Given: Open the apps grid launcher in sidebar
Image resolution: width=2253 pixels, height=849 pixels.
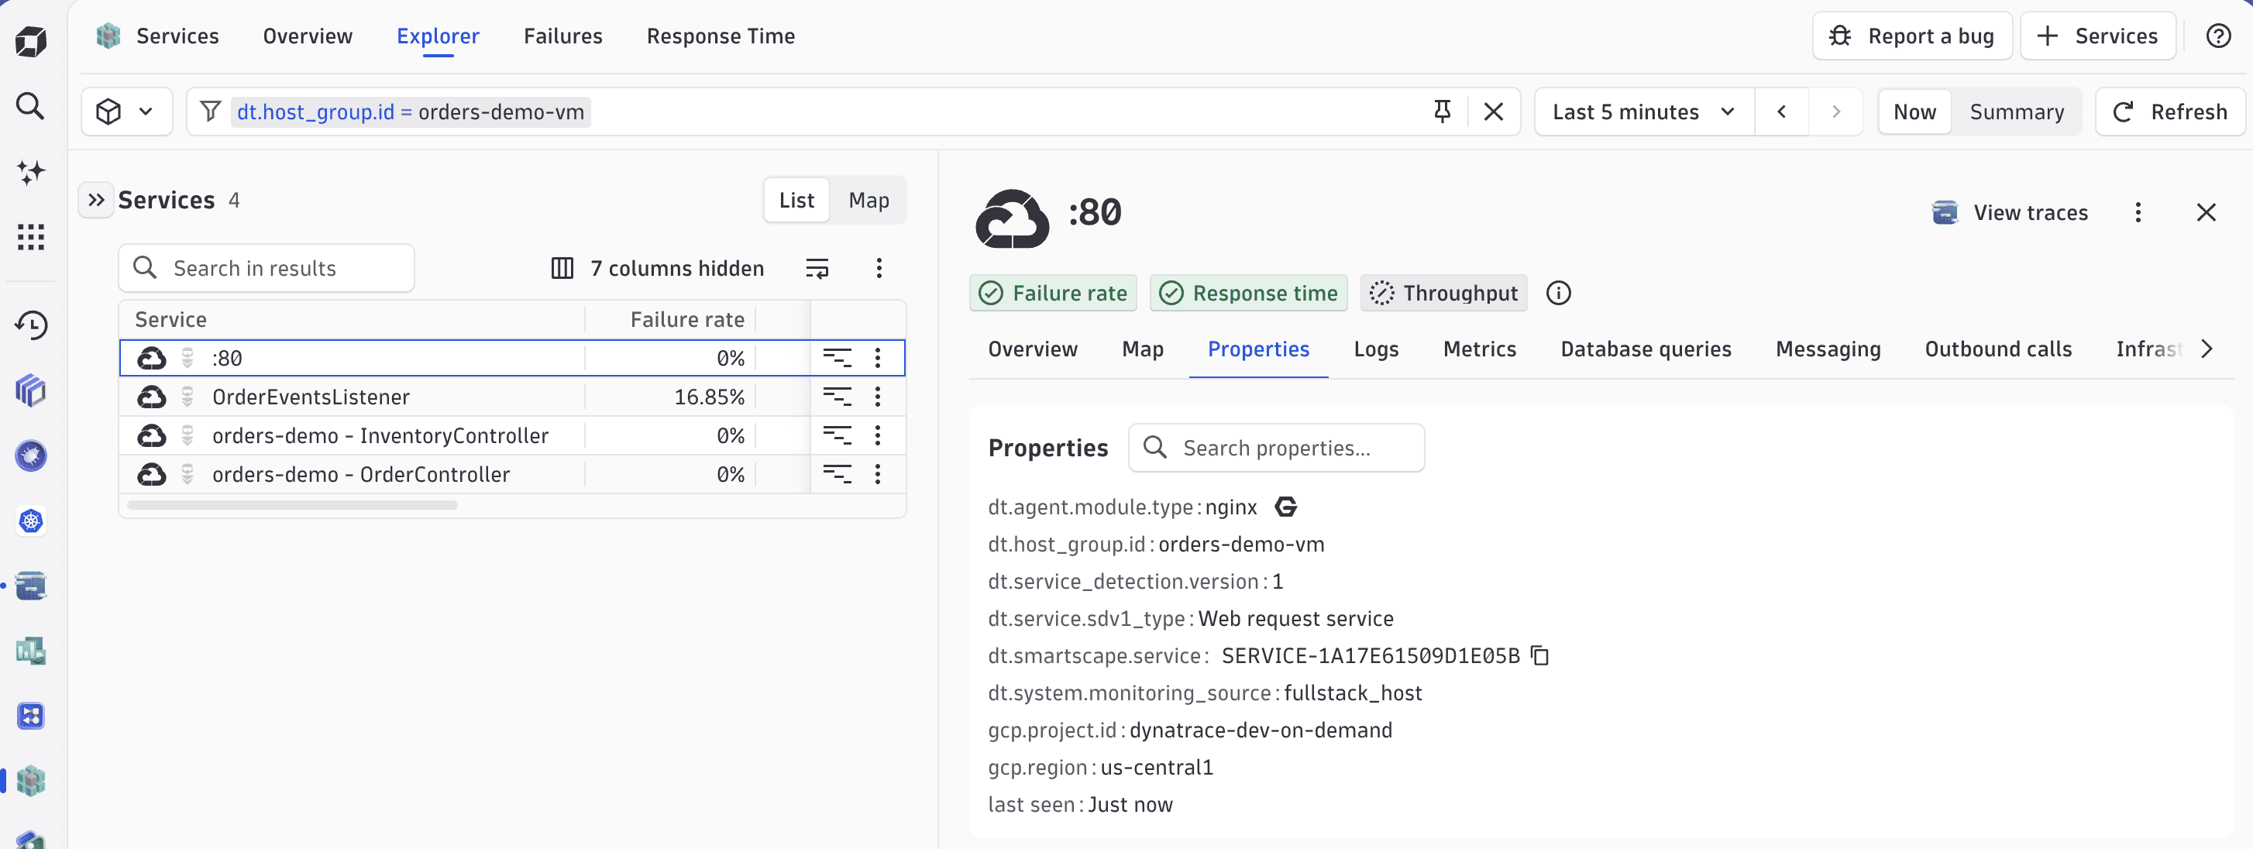Looking at the screenshot, I should coord(31,237).
